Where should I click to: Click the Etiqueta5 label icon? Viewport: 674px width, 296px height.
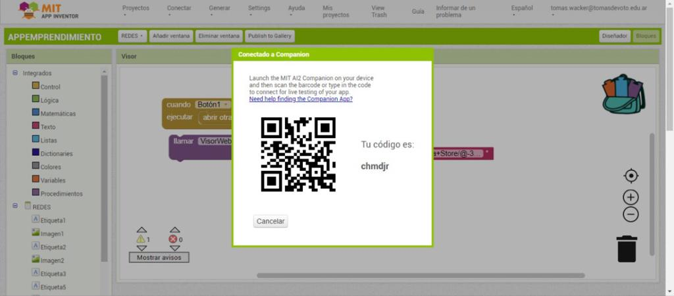point(36,285)
